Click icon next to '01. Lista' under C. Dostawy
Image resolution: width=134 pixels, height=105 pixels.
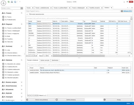tap(3, 50)
